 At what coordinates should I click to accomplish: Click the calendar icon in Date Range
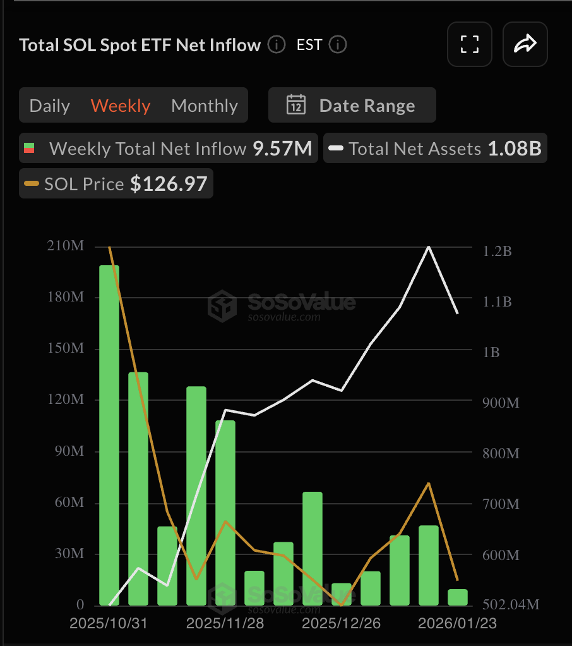pyautogui.click(x=296, y=105)
